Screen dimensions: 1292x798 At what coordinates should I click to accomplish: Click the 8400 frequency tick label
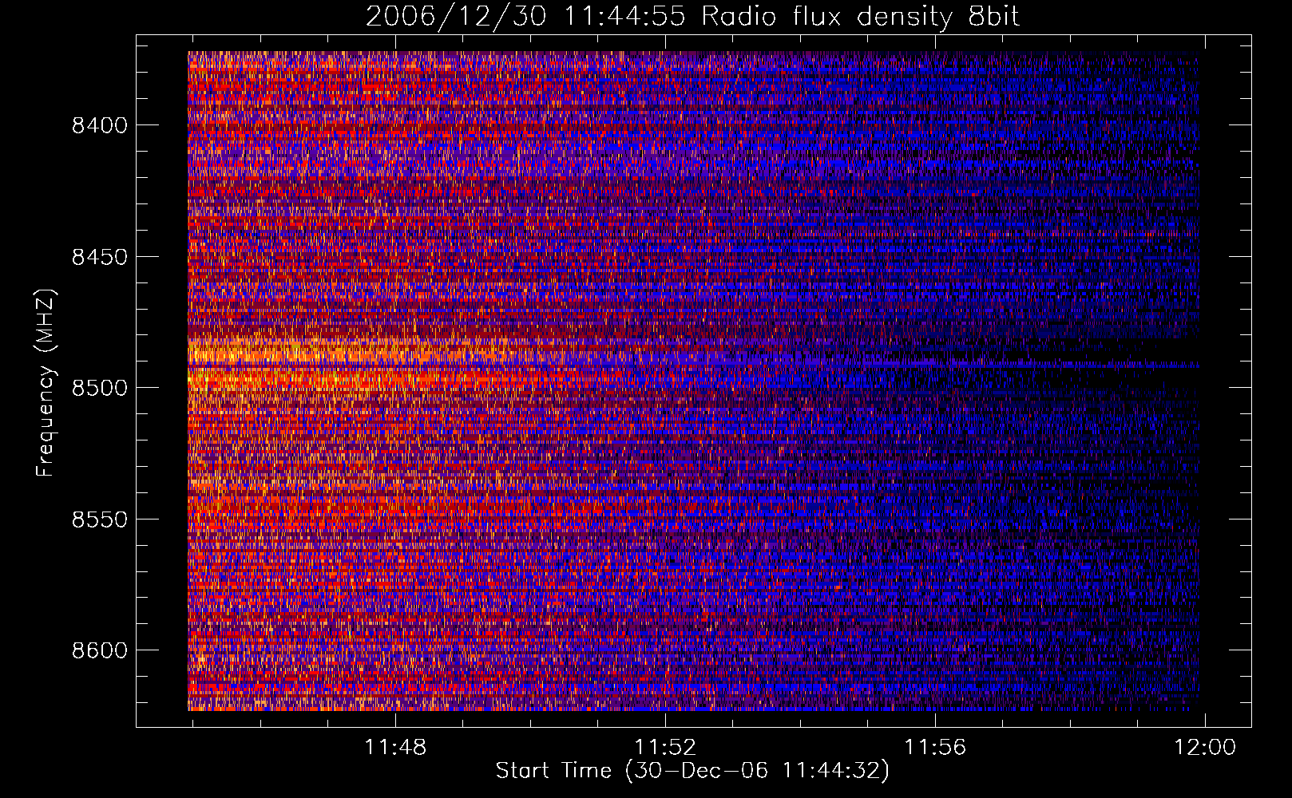point(100,125)
